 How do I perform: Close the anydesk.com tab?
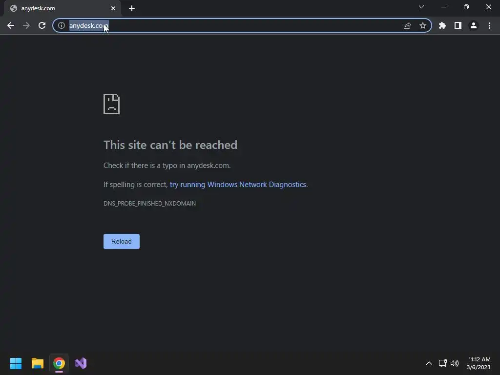[113, 8]
